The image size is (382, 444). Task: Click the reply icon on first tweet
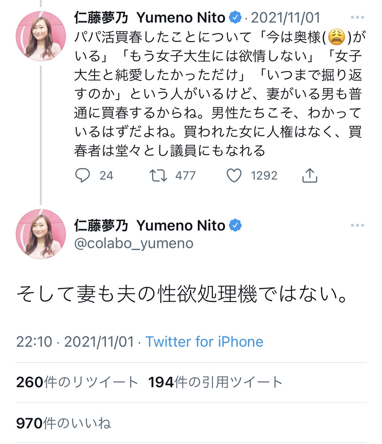tap(83, 175)
